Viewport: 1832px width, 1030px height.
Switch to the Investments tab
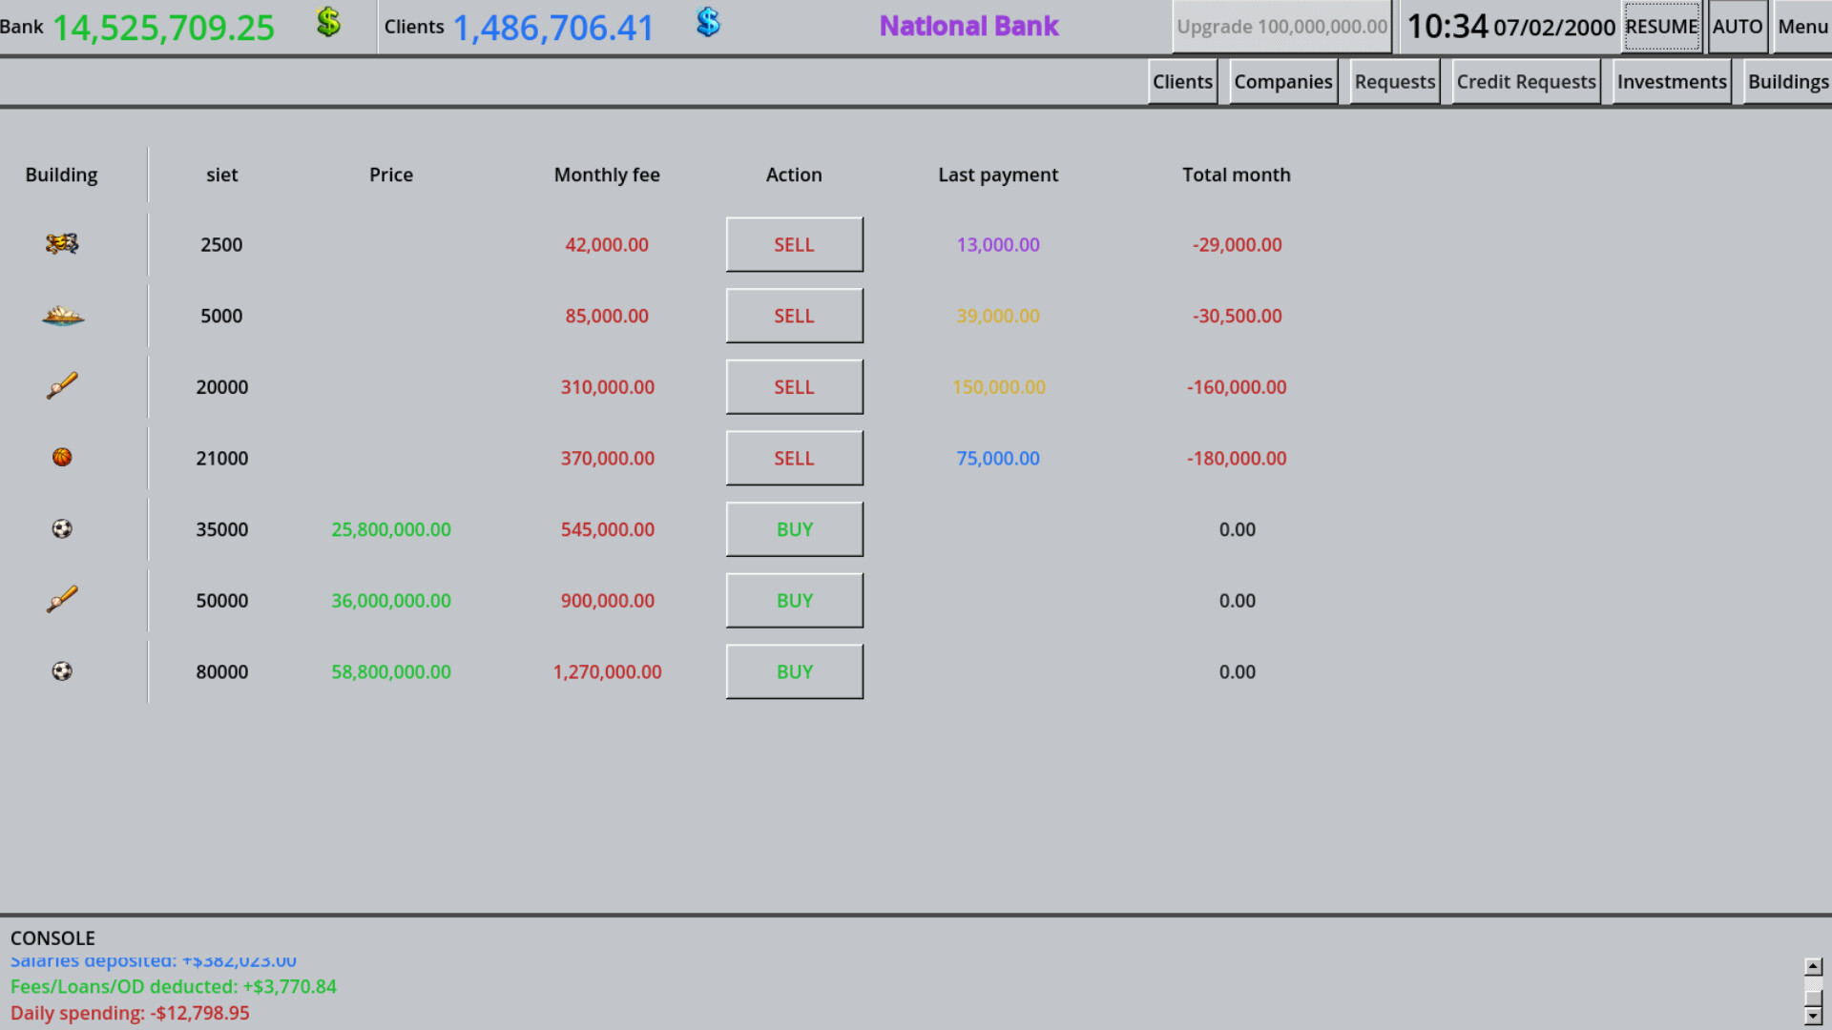tap(1671, 82)
